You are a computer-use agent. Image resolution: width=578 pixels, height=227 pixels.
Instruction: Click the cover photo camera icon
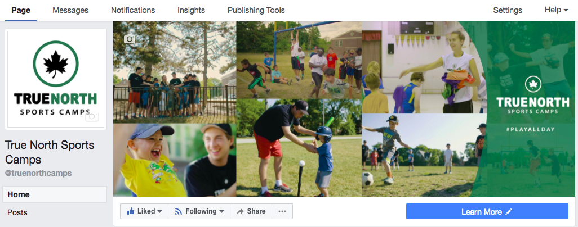[x=130, y=39]
